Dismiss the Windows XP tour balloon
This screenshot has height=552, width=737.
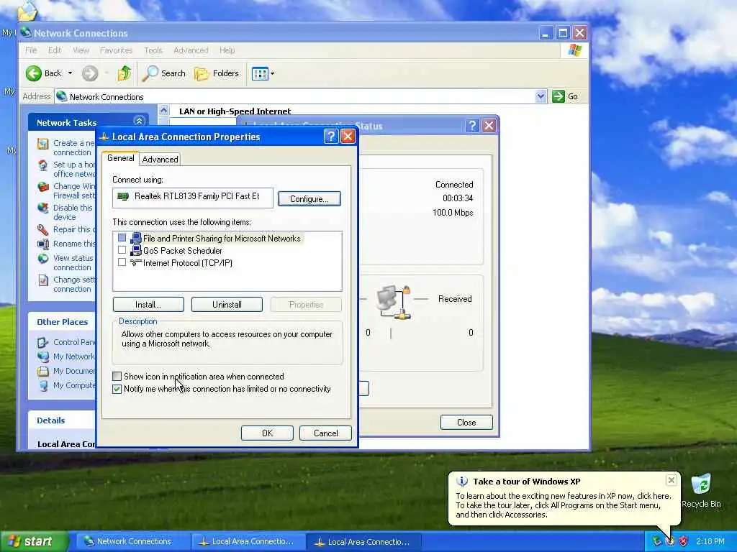pos(672,480)
